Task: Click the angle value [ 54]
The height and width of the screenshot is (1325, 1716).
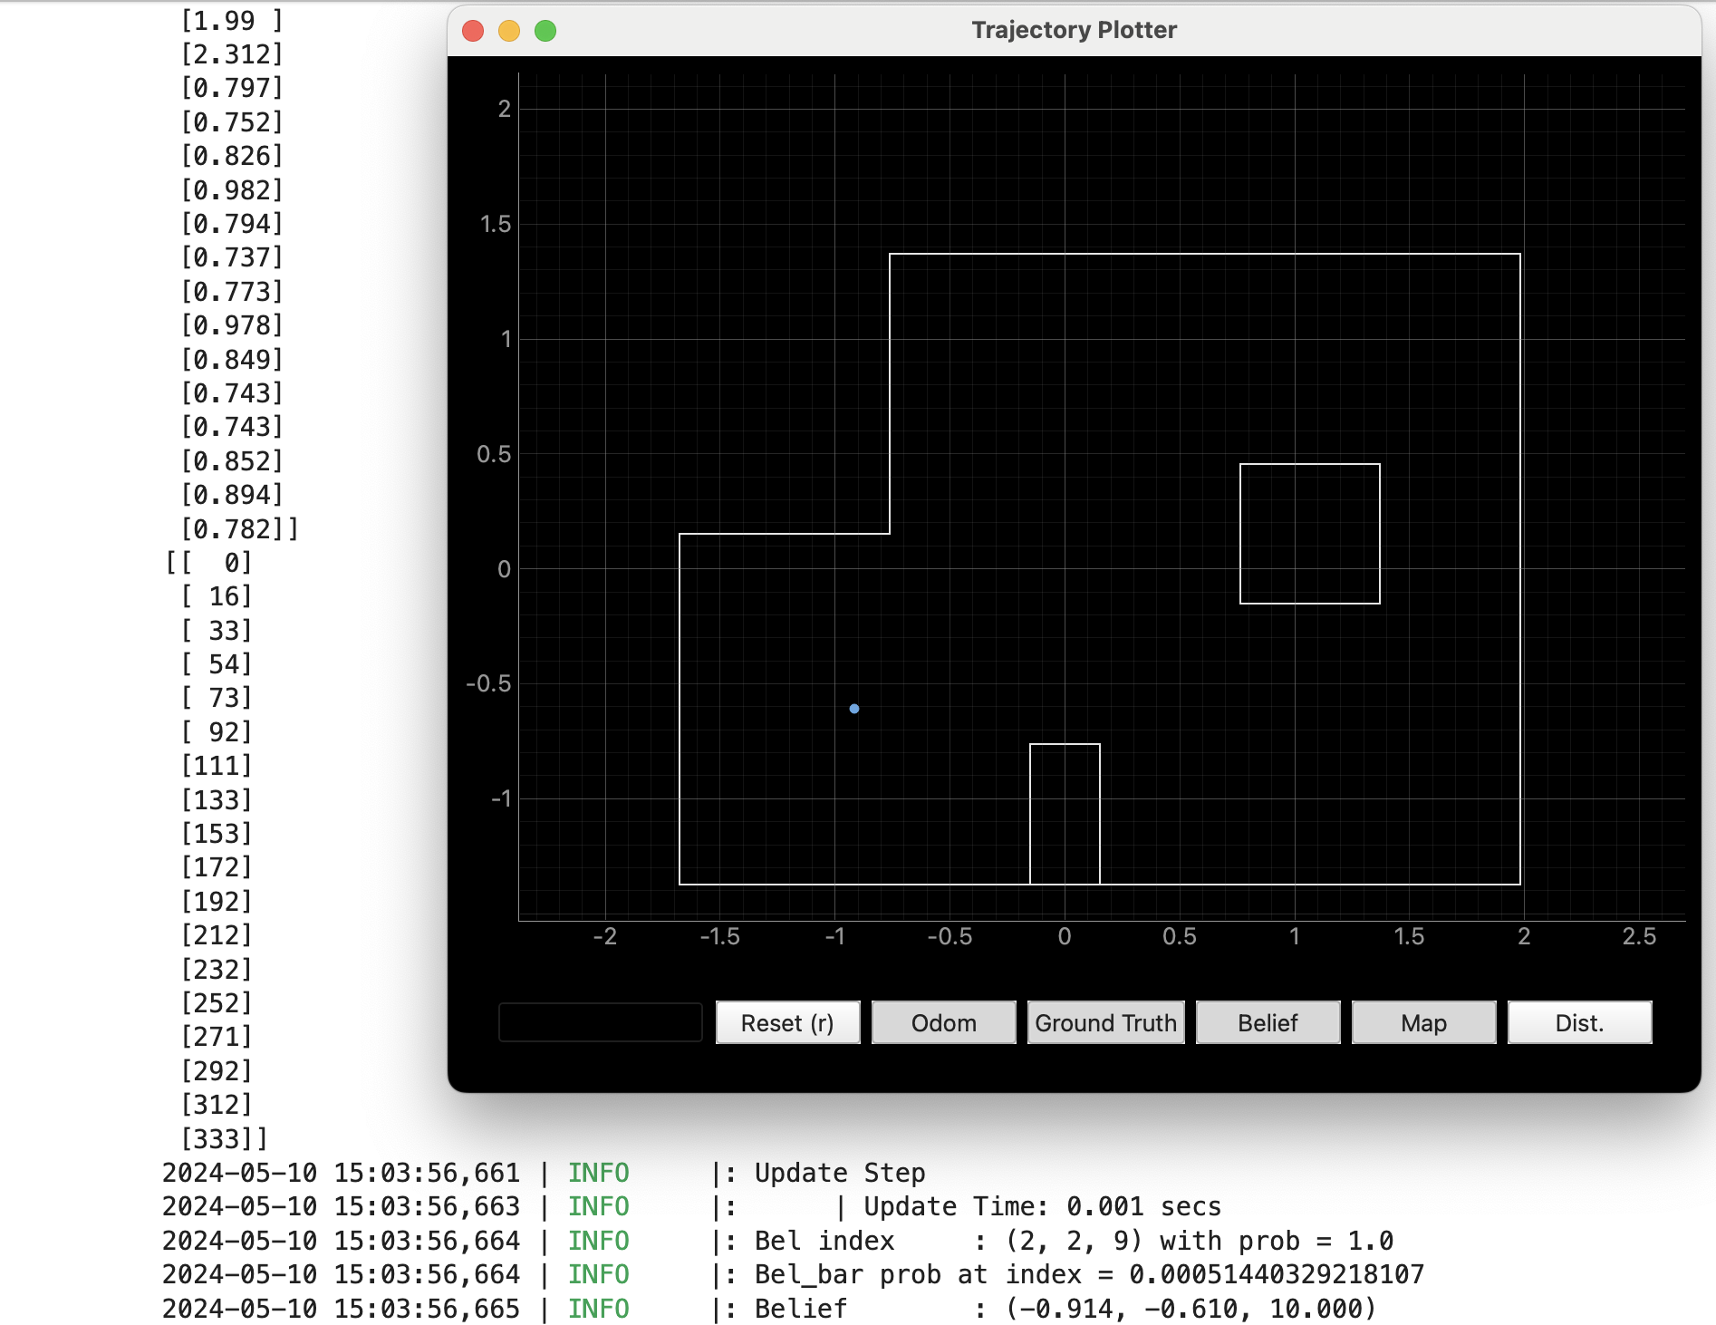Action: coord(217,664)
